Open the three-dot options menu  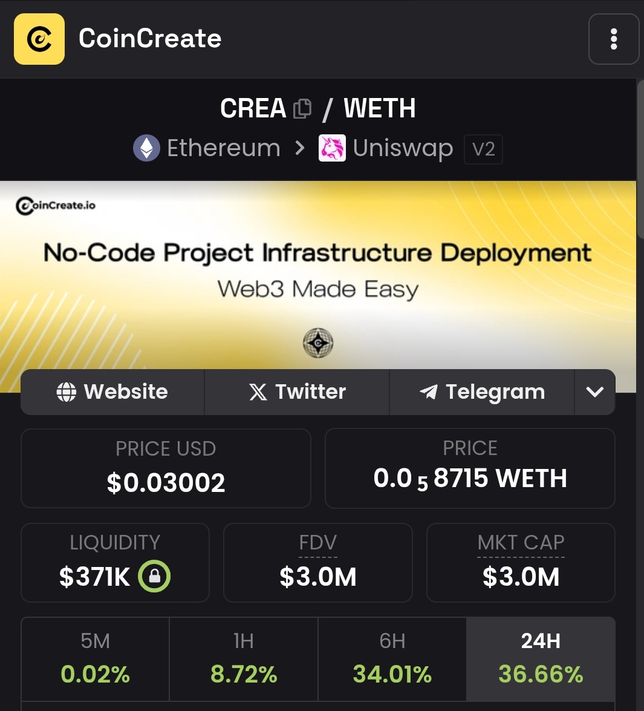coord(614,39)
